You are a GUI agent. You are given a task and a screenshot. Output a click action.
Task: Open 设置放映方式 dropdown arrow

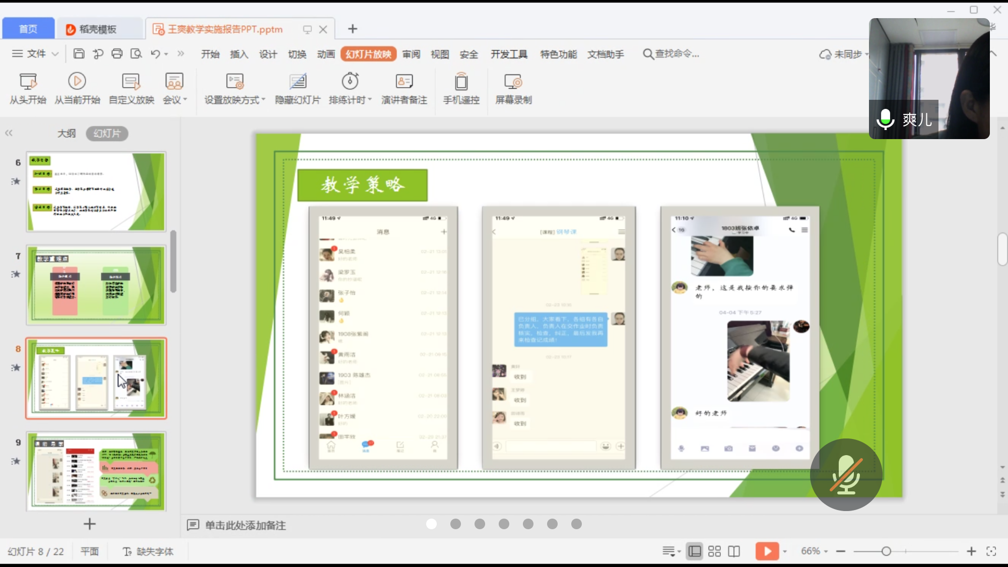[x=263, y=100]
